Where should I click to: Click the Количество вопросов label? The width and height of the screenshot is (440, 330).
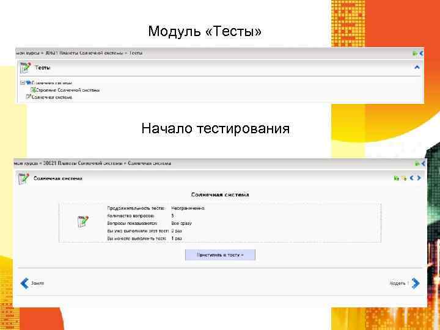click(x=131, y=216)
